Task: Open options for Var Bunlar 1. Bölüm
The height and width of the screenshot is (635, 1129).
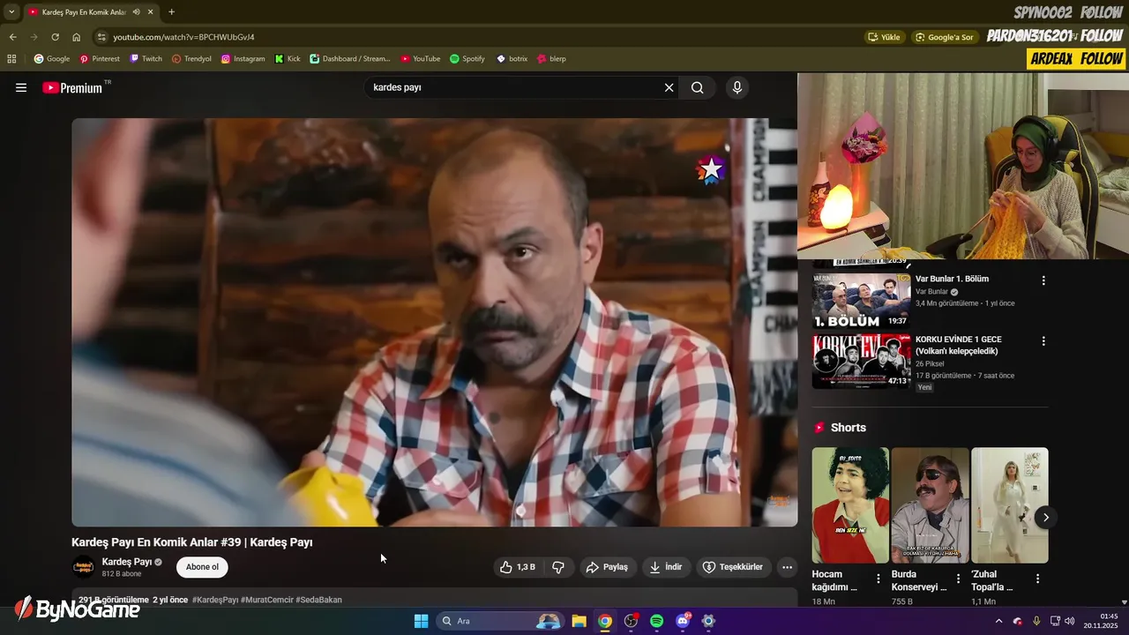Action: point(1043,280)
